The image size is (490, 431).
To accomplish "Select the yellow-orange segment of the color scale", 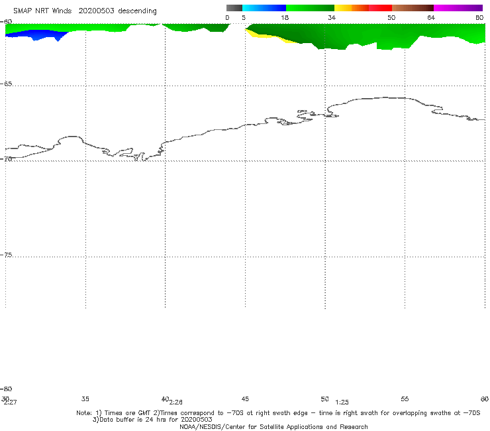I will [351, 8].
